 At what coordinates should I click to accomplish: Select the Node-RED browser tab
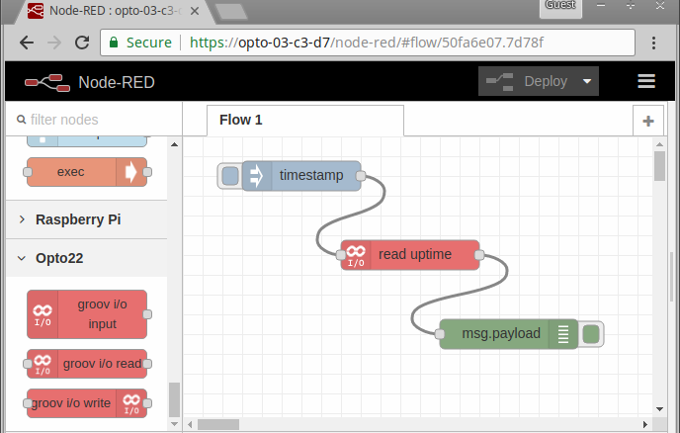[114, 11]
